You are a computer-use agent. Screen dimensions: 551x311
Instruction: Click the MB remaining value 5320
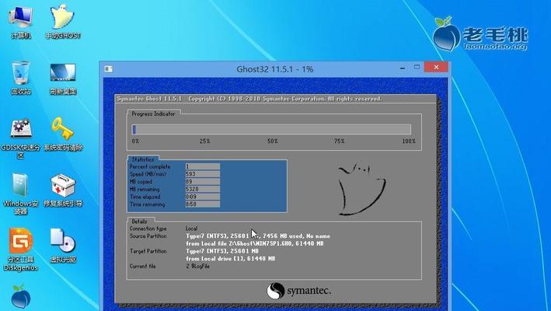click(x=203, y=189)
